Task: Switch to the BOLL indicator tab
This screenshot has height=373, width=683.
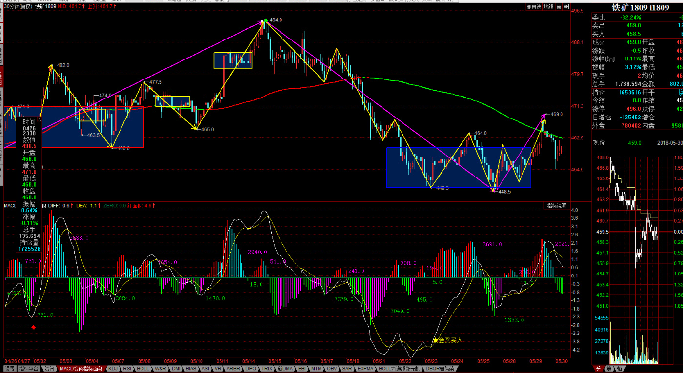Action: click(143, 369)
